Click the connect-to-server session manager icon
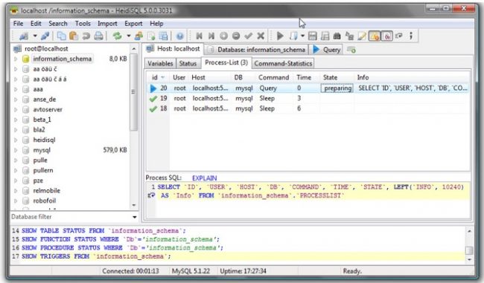This screenshot has width=484, height=283. click(x=24, y=36)
